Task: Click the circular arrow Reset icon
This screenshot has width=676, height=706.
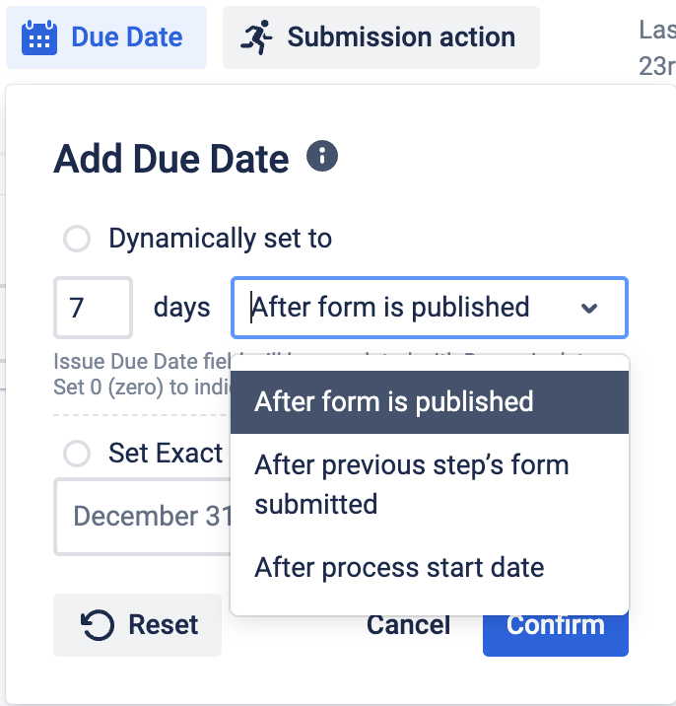Action: [97, 625]
